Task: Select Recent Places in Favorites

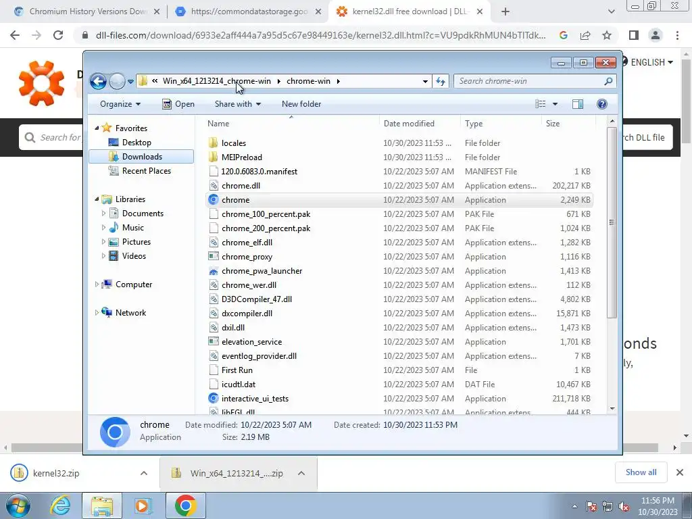Action: pyautogui.click(x=146, y=171)
